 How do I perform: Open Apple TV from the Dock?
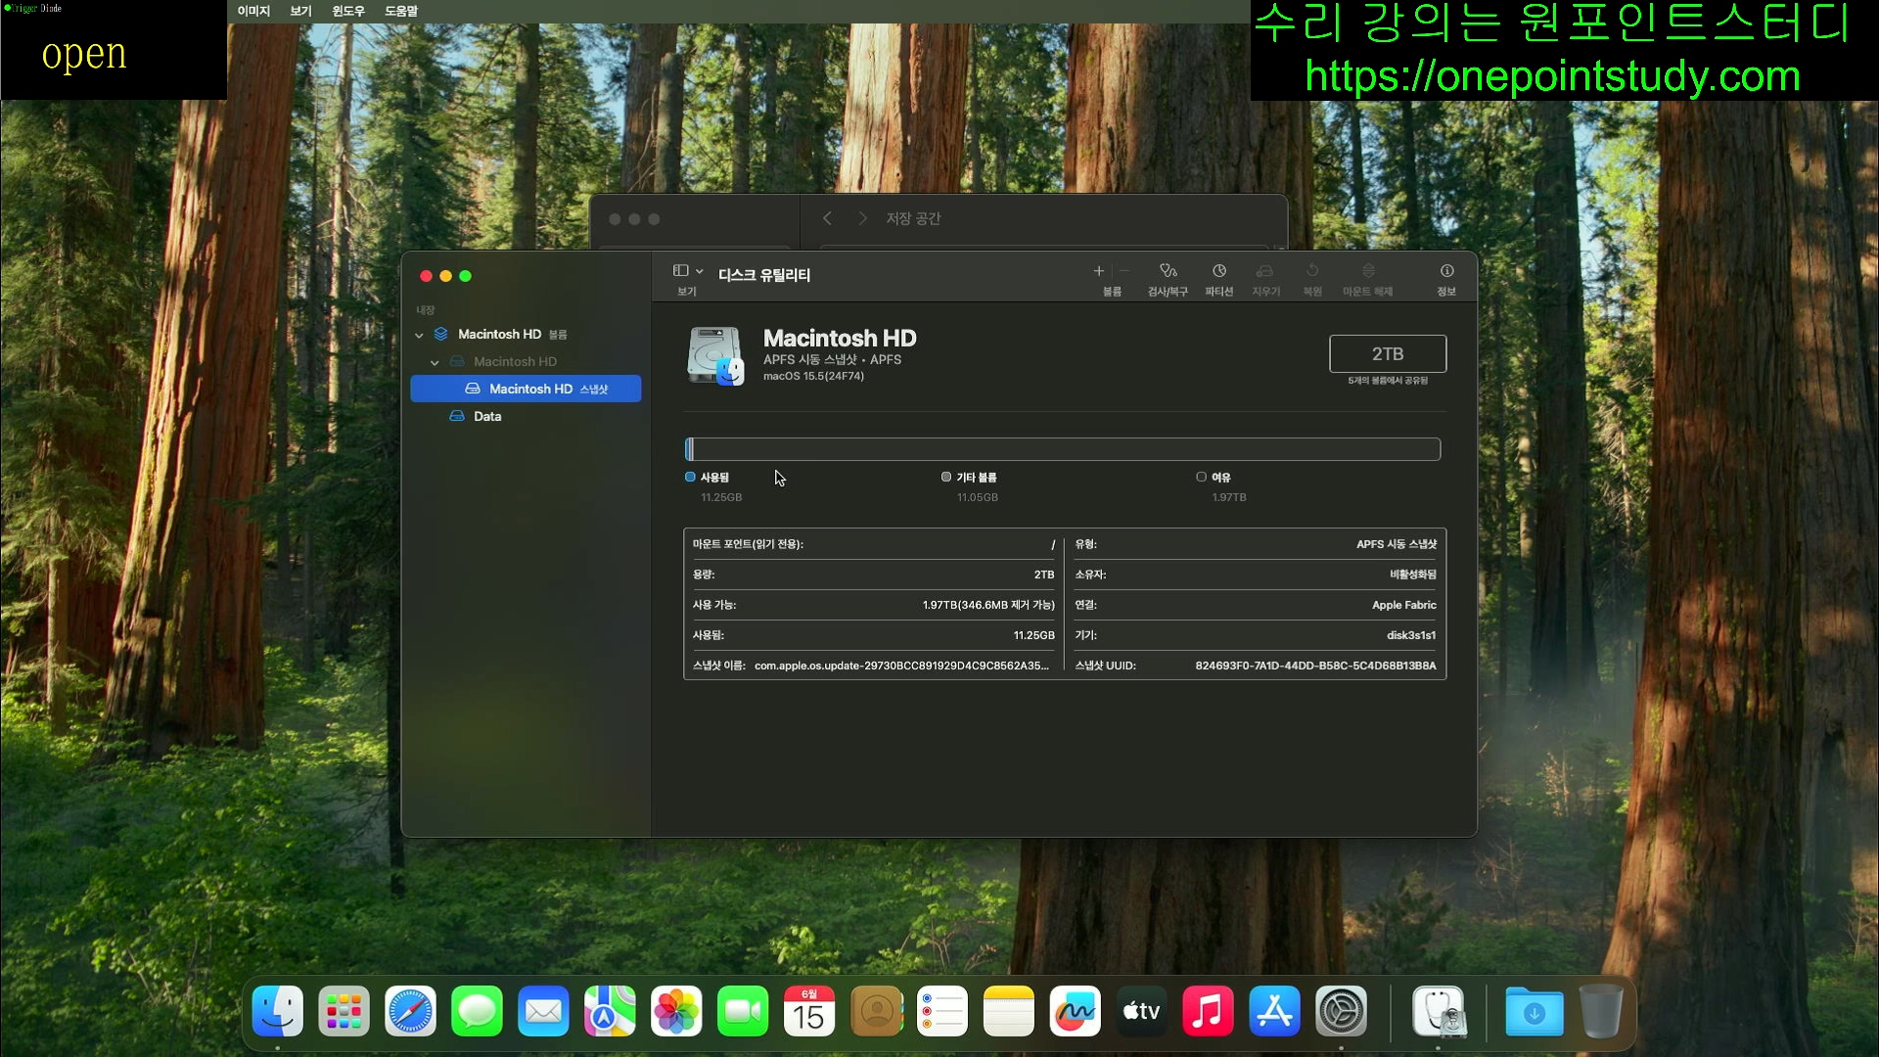[1141, 1011]
